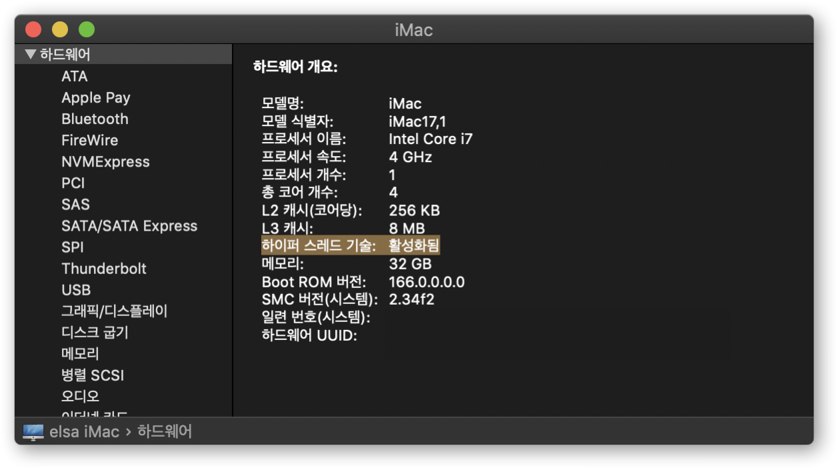Click the 32 GB memory value
The image size is (839, 470).
(x=411, y=264)
